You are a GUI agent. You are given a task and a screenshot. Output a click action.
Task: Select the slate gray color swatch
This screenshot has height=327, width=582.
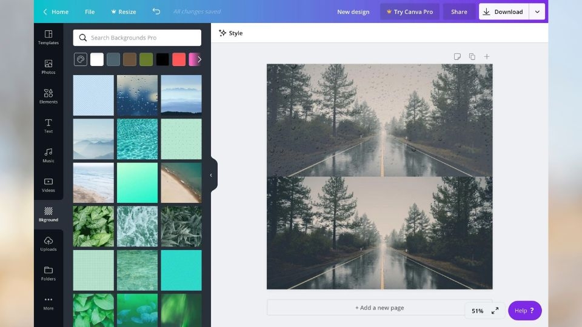pyautogui.click(x=113, y=59)
